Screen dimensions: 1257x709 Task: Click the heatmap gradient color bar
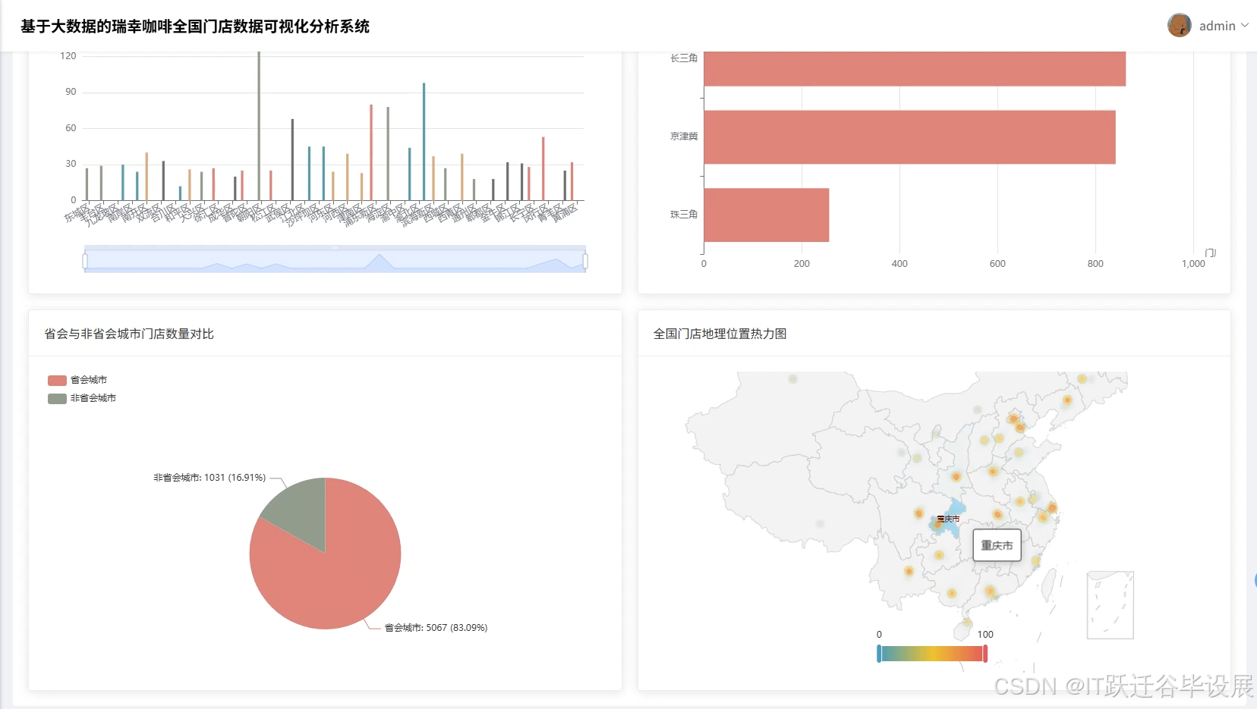(x=932, y=654)
